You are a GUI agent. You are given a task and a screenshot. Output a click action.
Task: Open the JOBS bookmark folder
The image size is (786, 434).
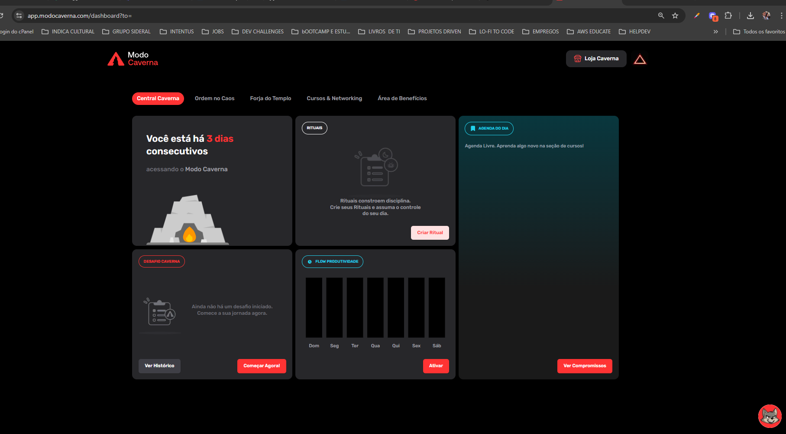click(213, 32)
